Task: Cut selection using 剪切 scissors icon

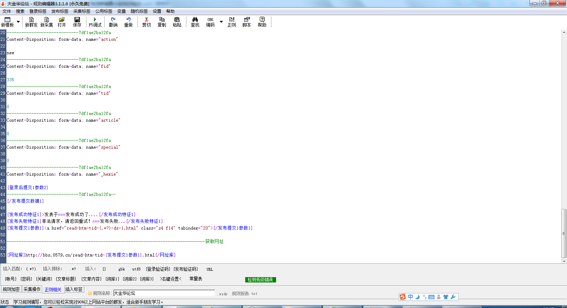Action: [x=146, y=22]
